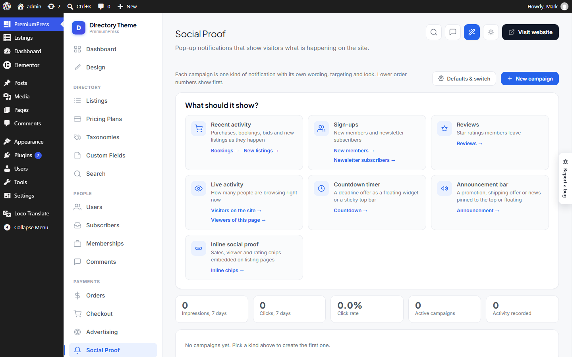Choose Visitors on the site link
This screenshot has height=357, width=572.
click(x=236, y=211)
